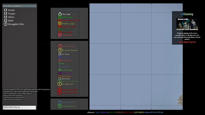Click the Car Shop legend icon
Screen dimensions: 205x115
(x=60, y=54)
